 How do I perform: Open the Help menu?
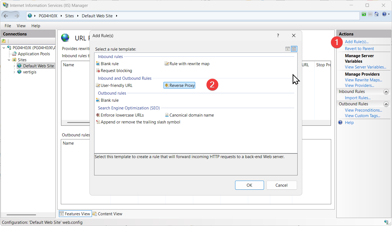click(36, 26)
